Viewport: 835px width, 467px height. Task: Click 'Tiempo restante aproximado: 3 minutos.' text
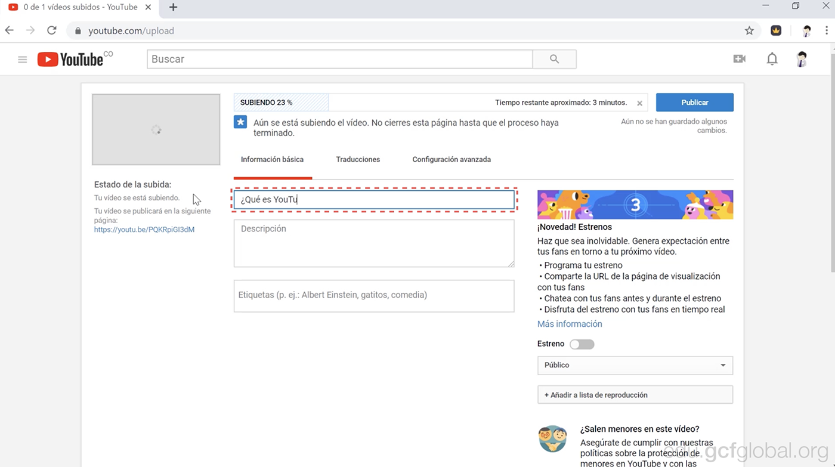(x=561, y=103)
